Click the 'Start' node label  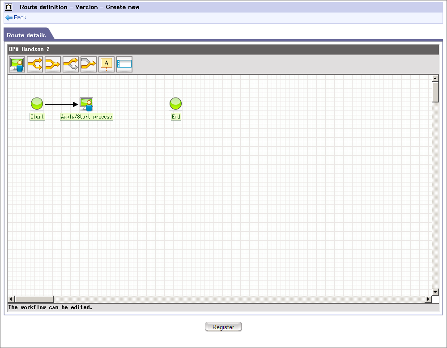37,117
